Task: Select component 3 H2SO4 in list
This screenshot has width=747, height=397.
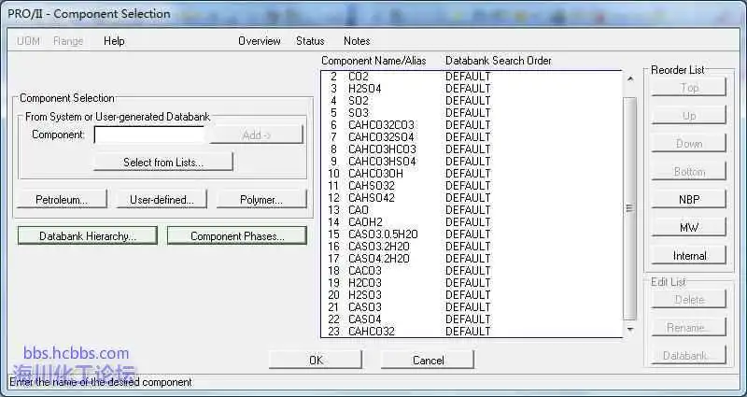Action: tap(472, 89)
